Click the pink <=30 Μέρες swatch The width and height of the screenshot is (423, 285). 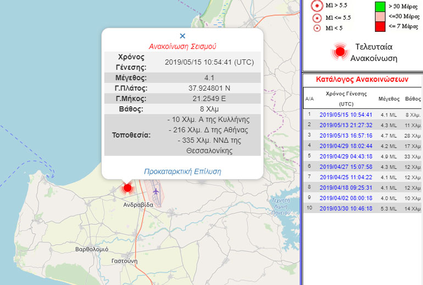point(380,16)
